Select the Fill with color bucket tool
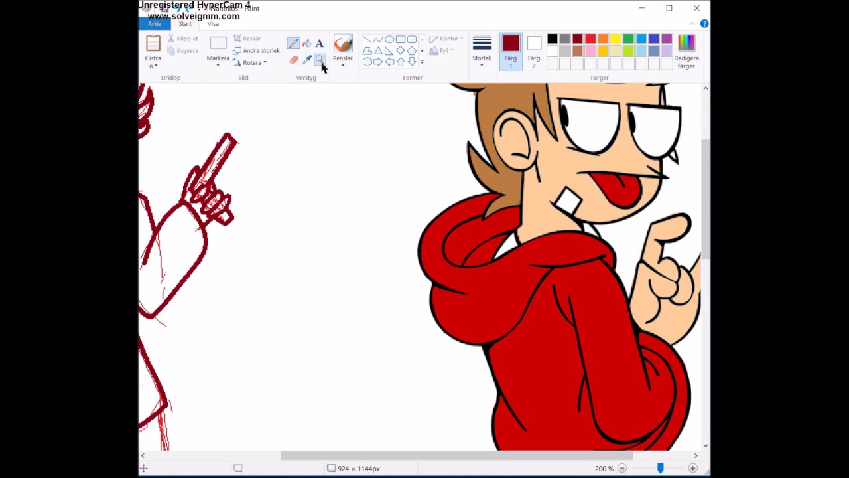 pos(306,43)
